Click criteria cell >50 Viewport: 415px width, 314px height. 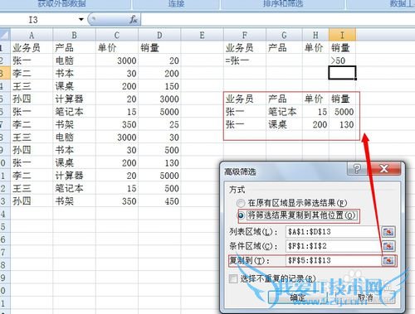[x=342, y=60]
